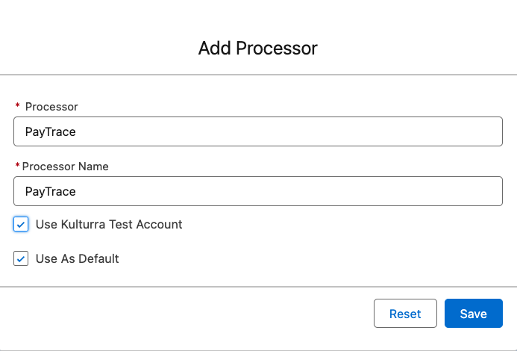The height and width of the screenshot is (351, 517).
Task: Click the empty right end of Processor Name field
Action: 477,191
